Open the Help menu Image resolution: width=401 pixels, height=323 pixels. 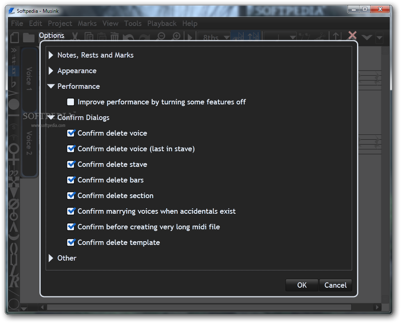[x=190, y=23]
